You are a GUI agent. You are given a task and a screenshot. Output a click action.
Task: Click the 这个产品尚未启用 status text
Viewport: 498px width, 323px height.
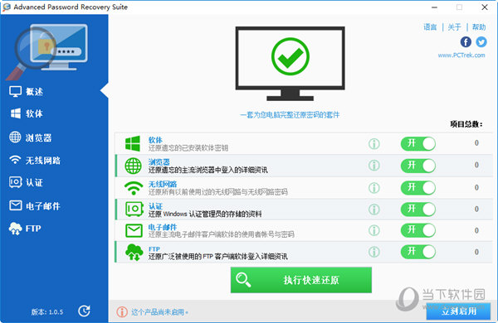pos(159,312)
